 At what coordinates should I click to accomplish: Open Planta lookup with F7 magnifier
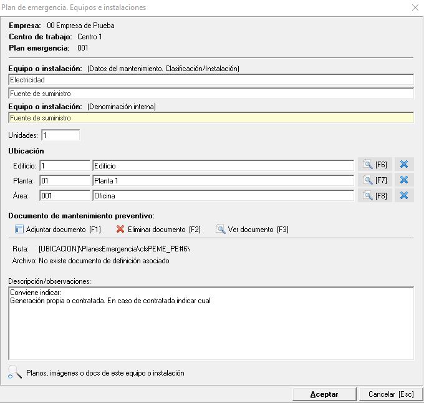click(374, 180)
